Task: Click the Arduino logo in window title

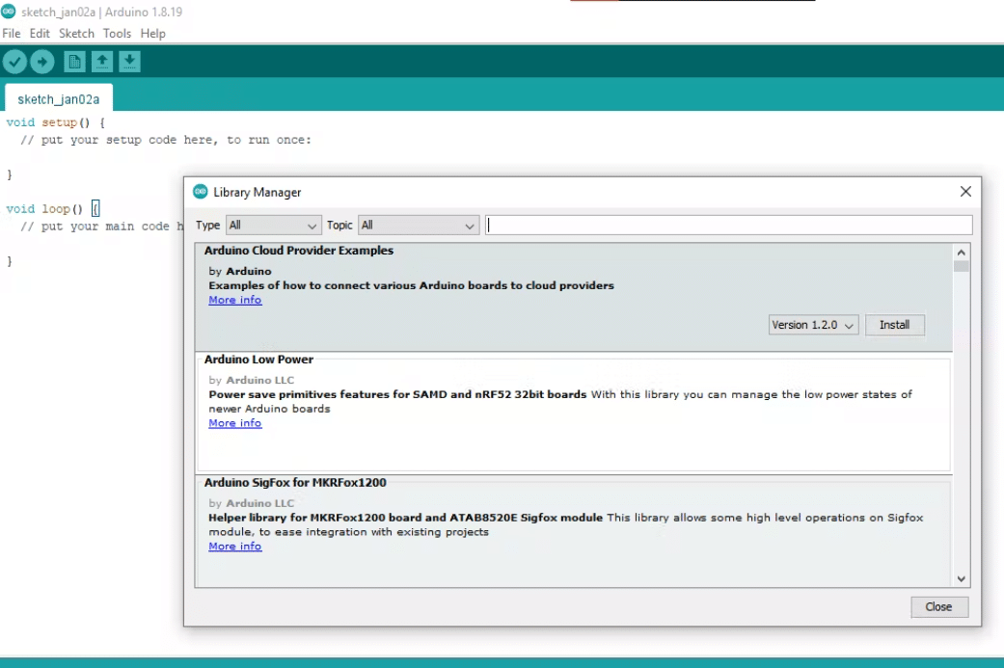Action: (8, 13)
